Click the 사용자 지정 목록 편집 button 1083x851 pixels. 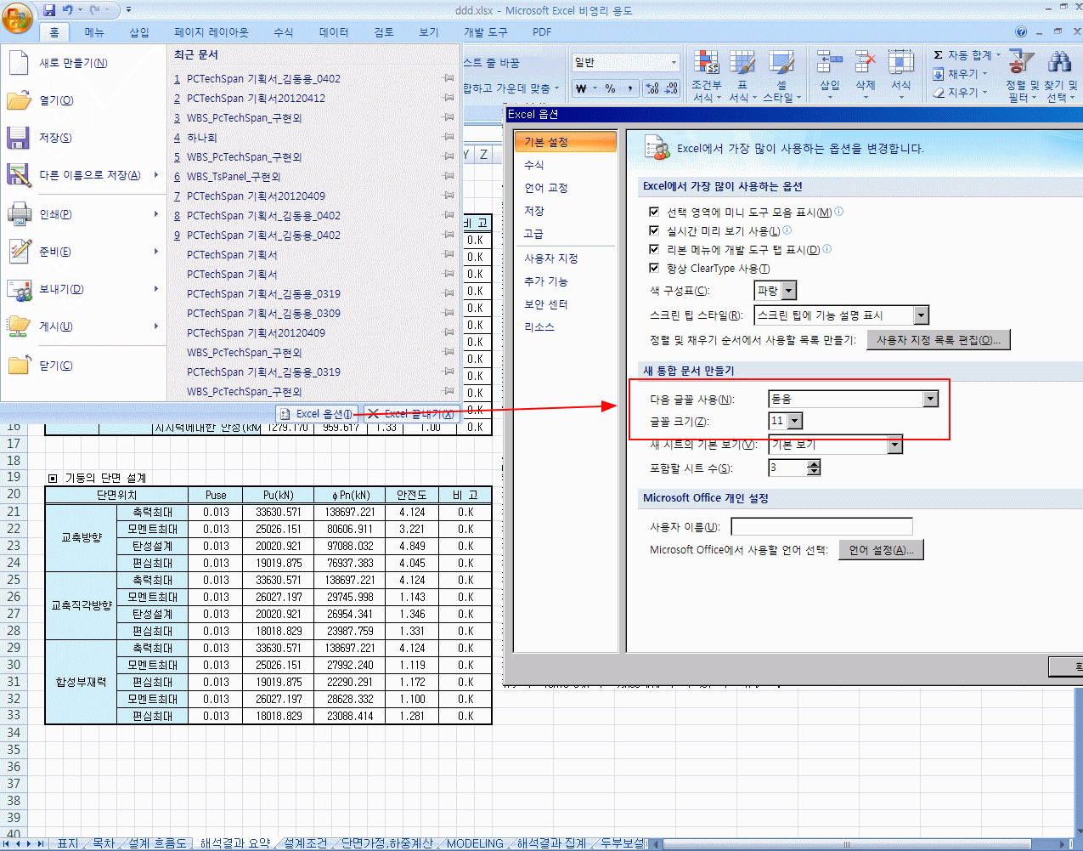coord(938,340)
